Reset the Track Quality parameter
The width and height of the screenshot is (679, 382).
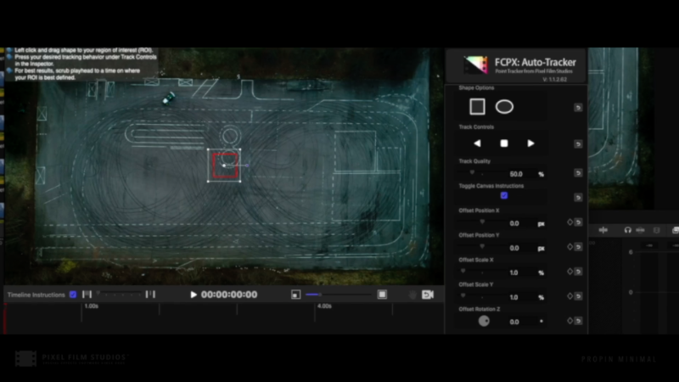click(578, 173)
